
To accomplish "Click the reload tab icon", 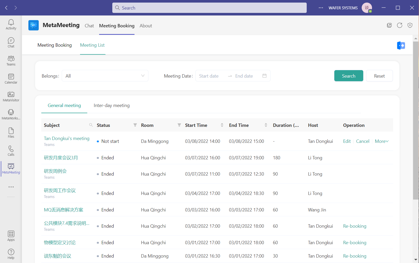I will click(400, 25).
